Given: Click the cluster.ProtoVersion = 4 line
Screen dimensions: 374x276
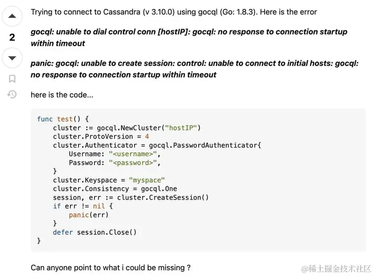Looking at the screenshot, I should (101, 137).
